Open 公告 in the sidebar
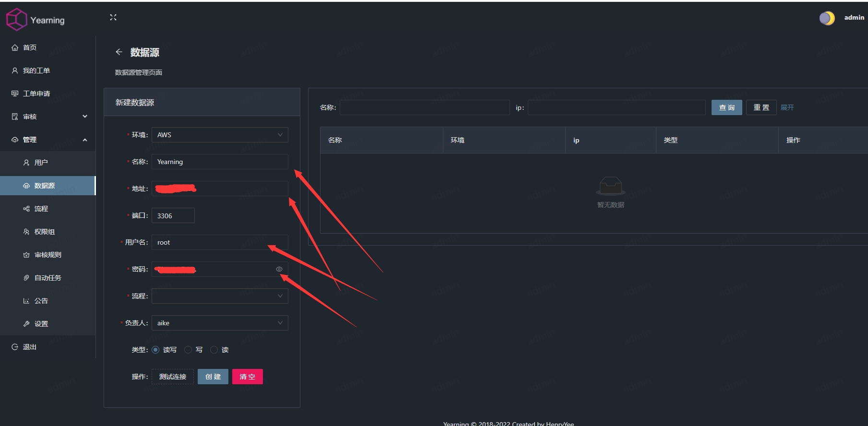 (48, 301)
